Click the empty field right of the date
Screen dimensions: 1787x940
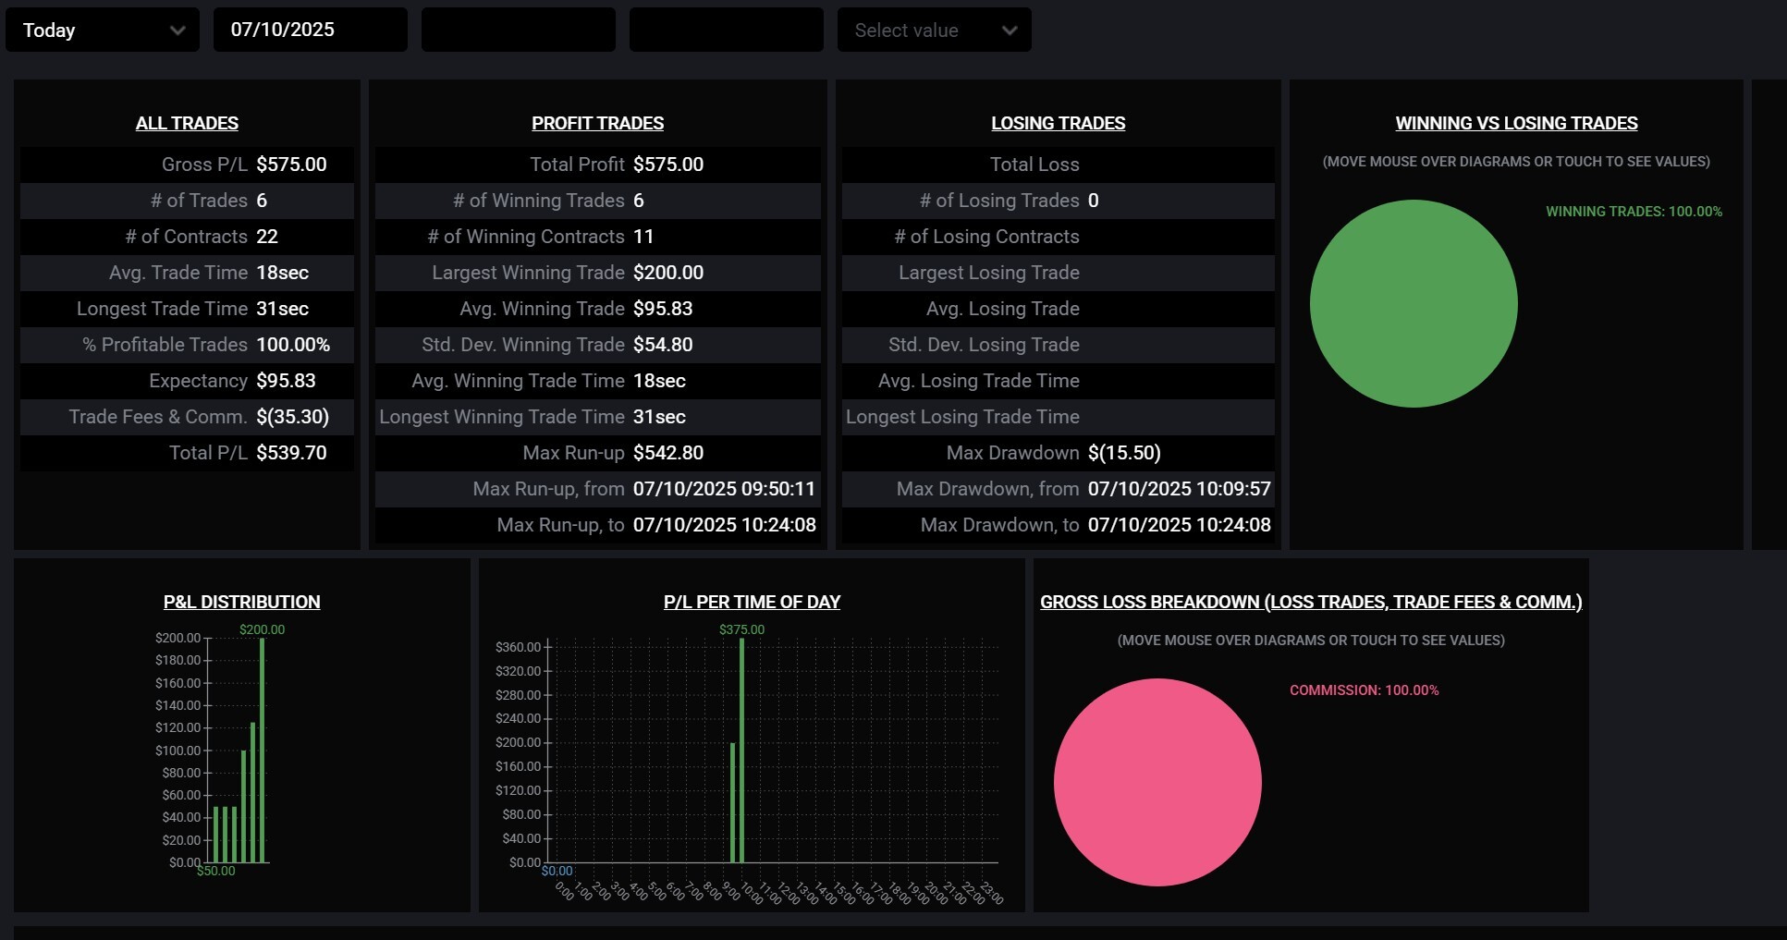[x=518, y=31]
